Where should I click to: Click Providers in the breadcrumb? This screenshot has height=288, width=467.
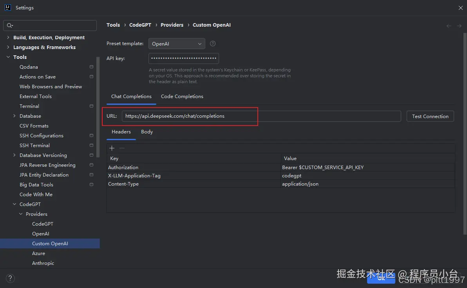click(x=172, y=25)
